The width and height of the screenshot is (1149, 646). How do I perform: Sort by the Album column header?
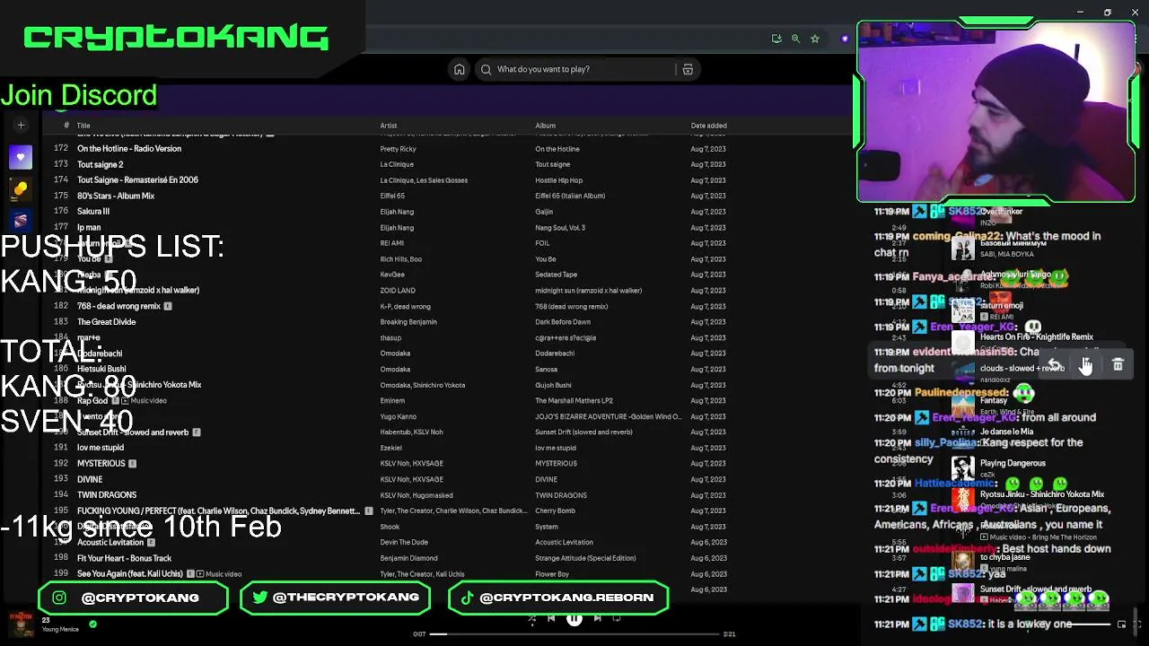pos(546,126)
